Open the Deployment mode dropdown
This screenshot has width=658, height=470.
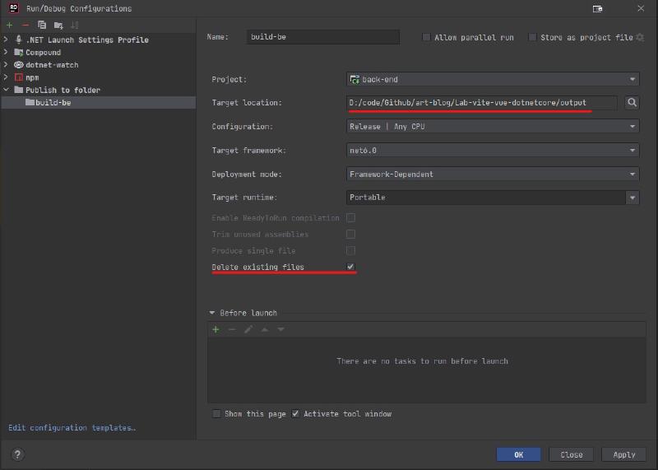click(493, 175)
